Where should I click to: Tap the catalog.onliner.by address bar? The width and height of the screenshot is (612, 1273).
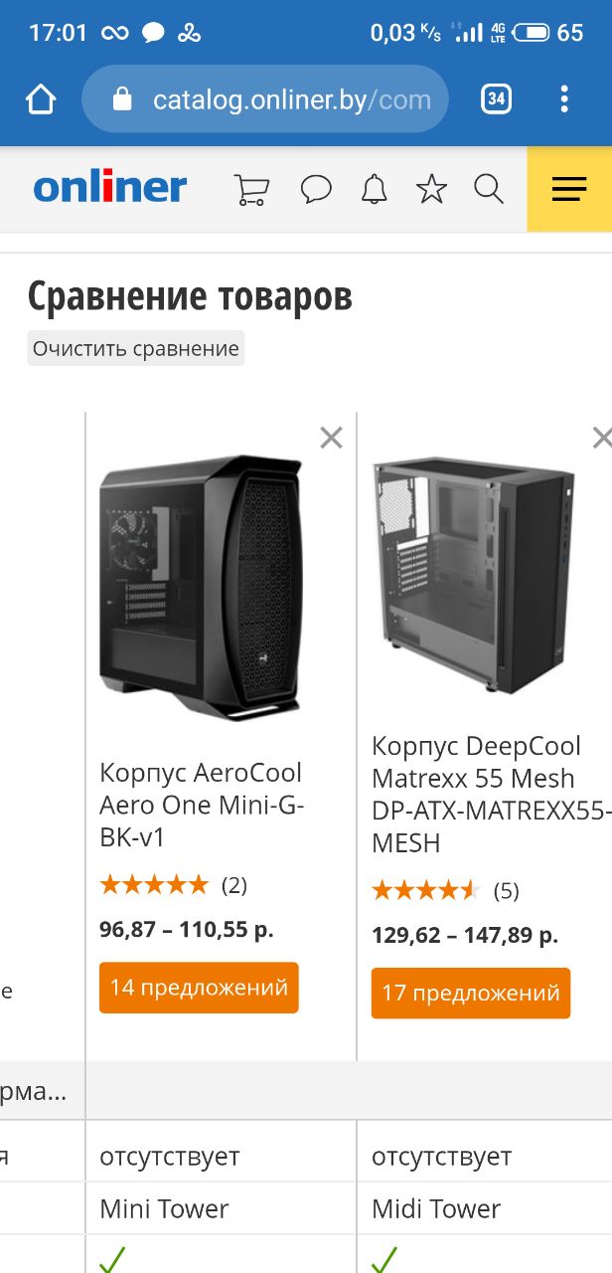tap(265, 99)
